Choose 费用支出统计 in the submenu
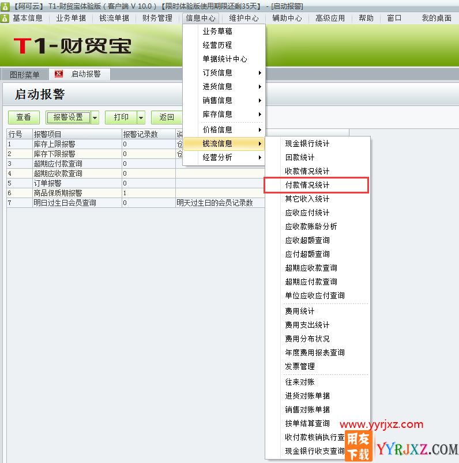 [x=317, y=325]
